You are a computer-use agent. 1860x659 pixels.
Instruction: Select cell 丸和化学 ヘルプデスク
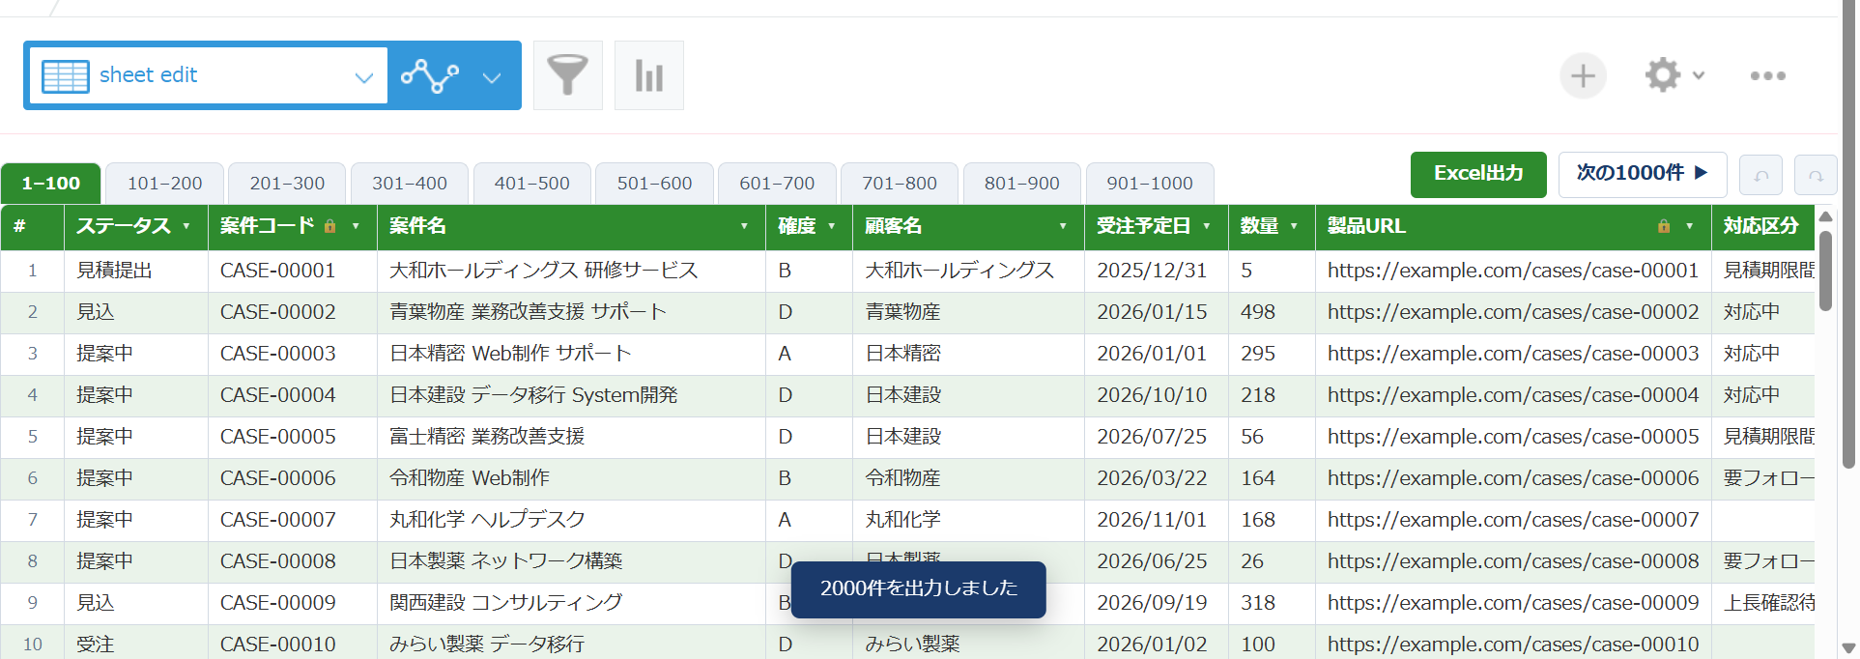(x=572, y=520)
